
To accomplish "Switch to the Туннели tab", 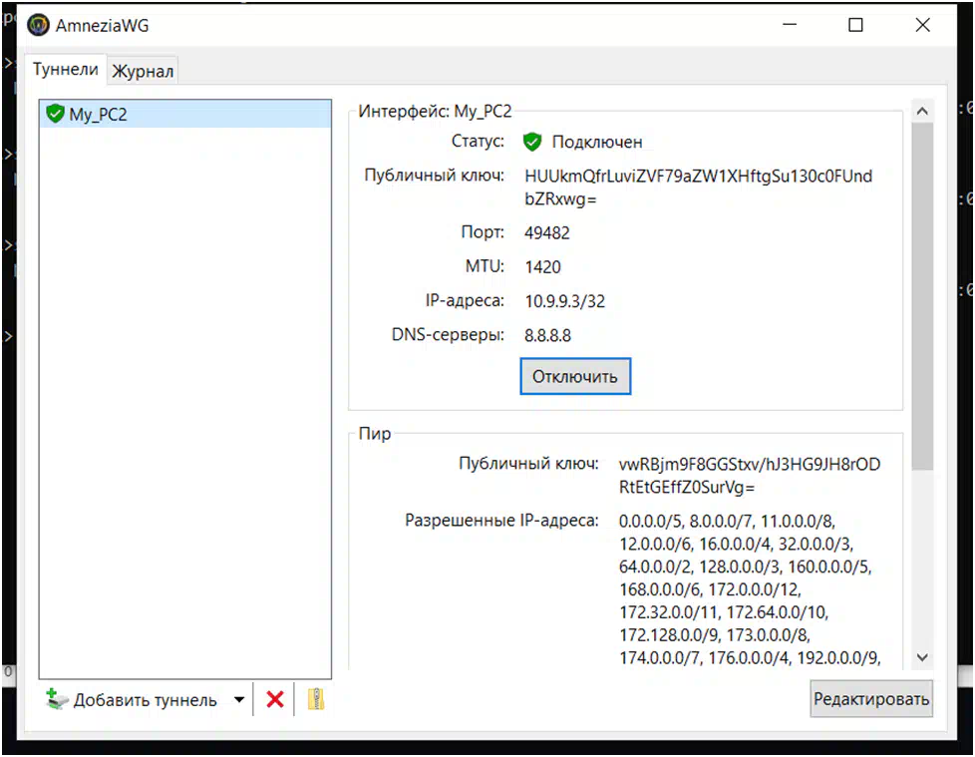I will click(65, 69).
